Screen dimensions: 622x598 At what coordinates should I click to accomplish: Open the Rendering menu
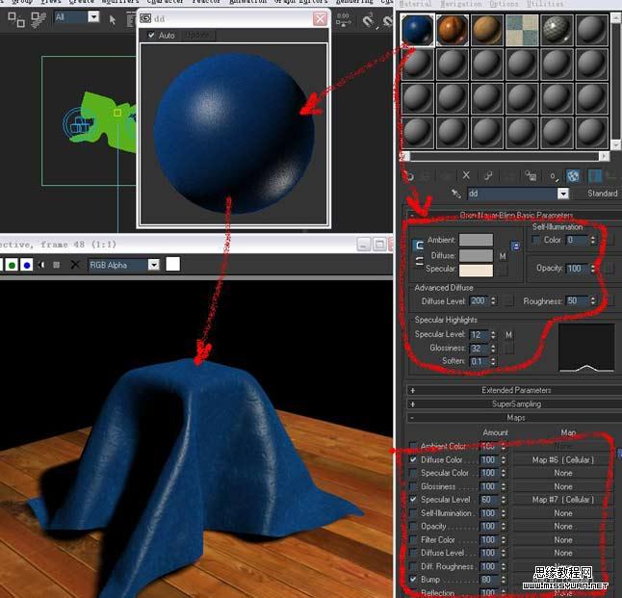(x=354, y=2)
